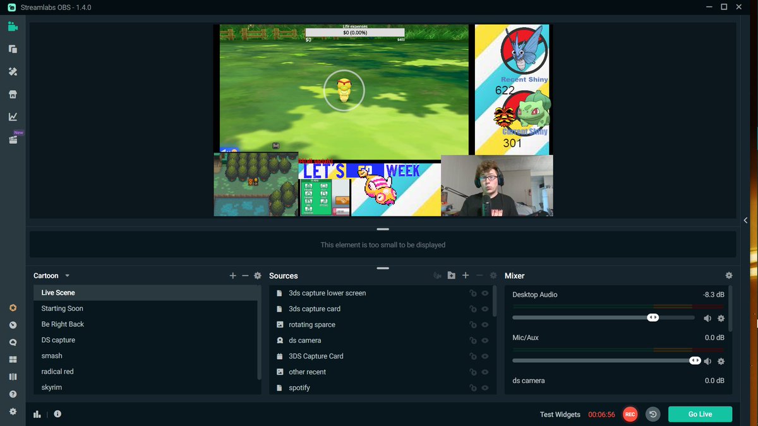The height and width of the screenshot is (426, 758).
Task: Lock the ds camera source
Action: click(x=473, y=340)
